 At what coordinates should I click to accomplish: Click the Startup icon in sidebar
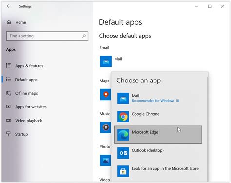point(8,134)
